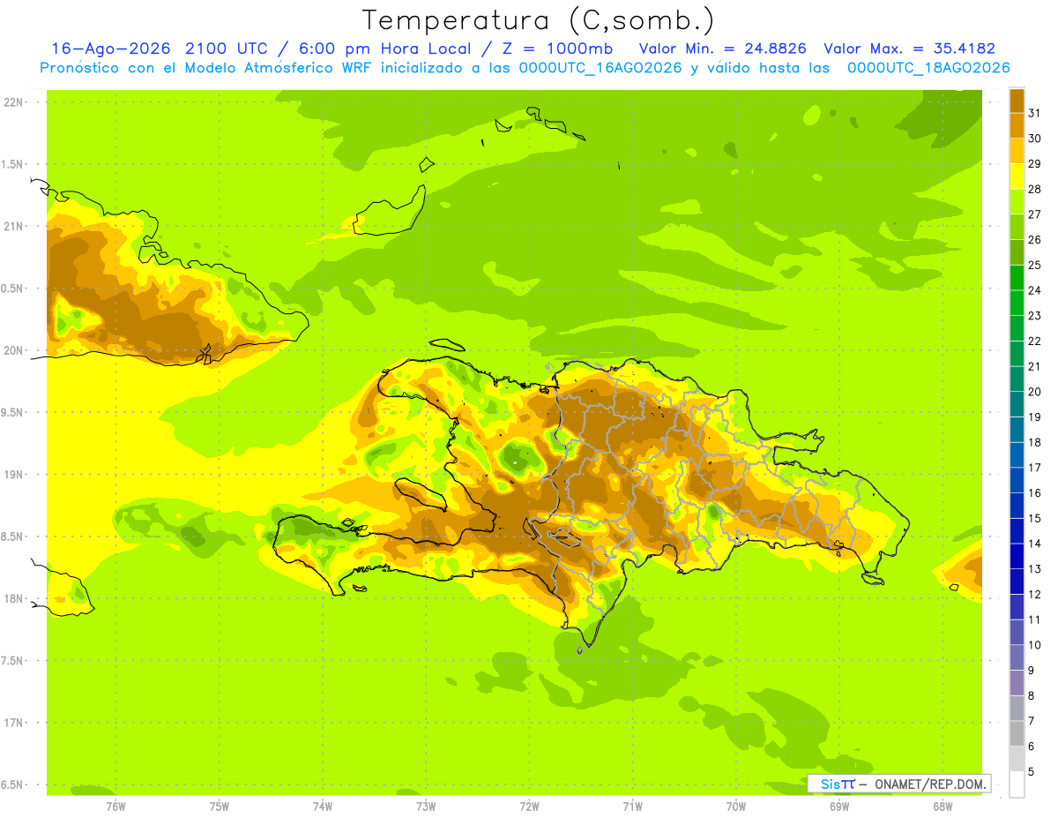Pick the gray swatch between 6 and 7
The height and width of the screenshot is (818, 1058).
point(1017,733)
